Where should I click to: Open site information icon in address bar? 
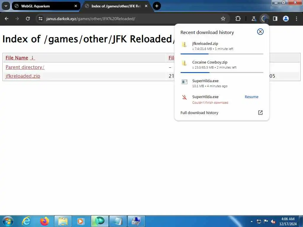click(41, 19)
